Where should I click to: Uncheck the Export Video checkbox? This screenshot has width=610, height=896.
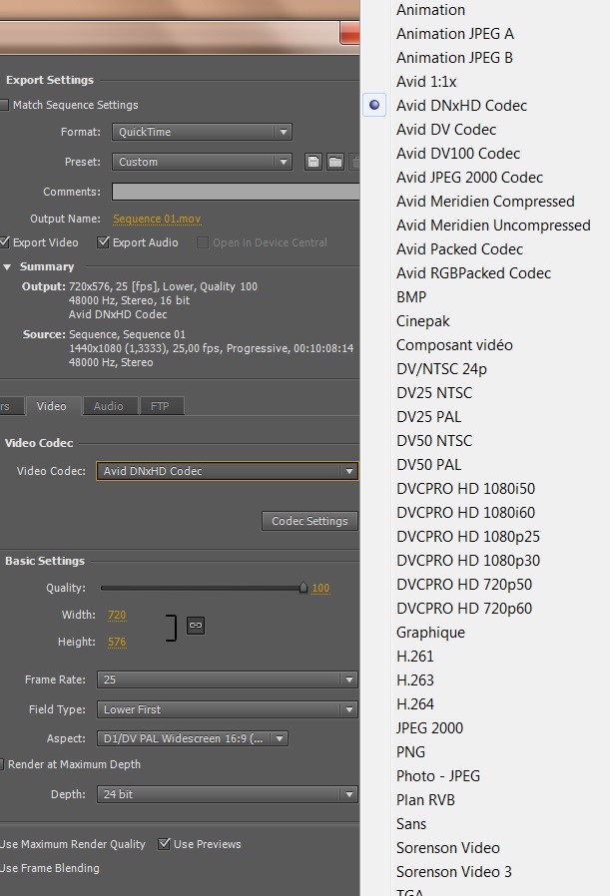tap(4, 242)
